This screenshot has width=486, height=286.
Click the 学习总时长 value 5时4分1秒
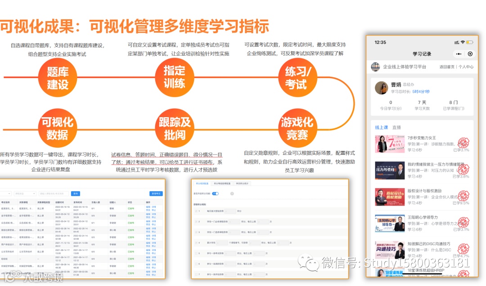coord(421,92)
